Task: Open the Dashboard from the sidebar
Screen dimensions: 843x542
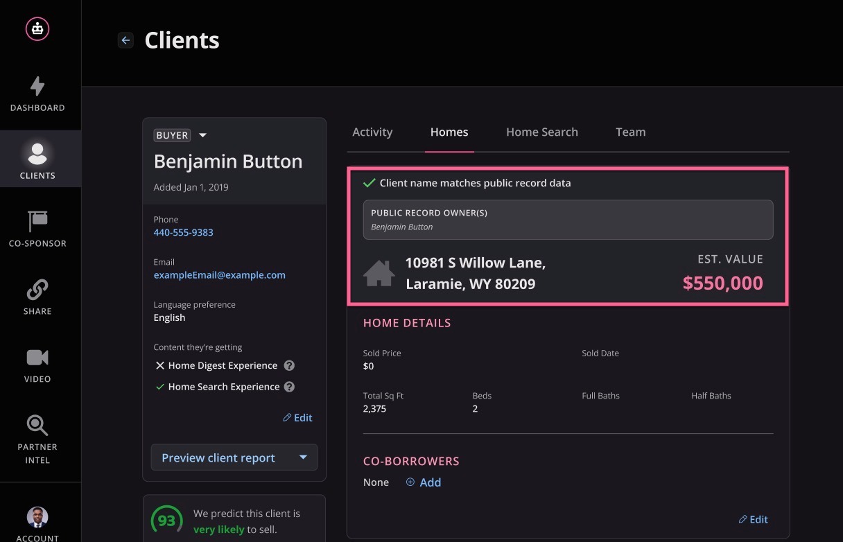Action: (37, 95)
